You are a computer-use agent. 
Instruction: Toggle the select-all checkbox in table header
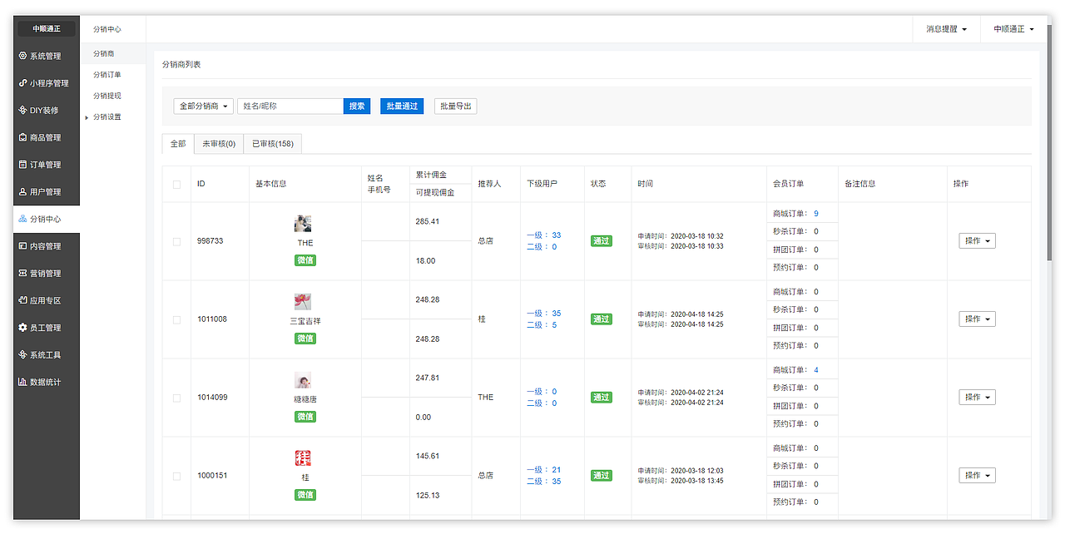click(x=176, y=184)
